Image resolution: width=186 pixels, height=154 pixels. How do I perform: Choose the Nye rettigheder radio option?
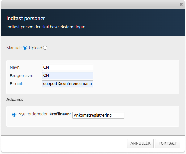click(x=14, y=115)
